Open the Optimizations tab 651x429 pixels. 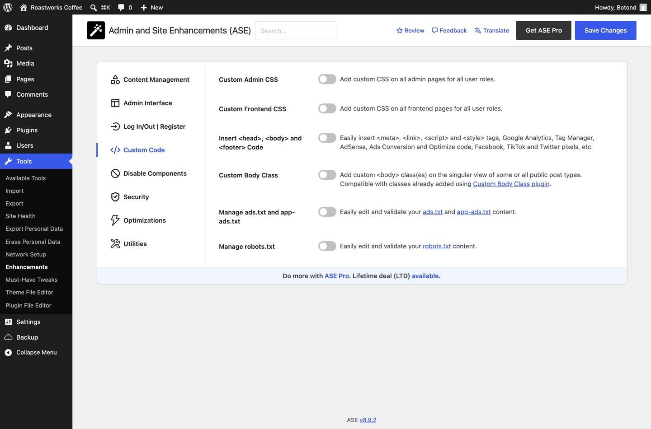pyautogui.click(x=151, y=220)
